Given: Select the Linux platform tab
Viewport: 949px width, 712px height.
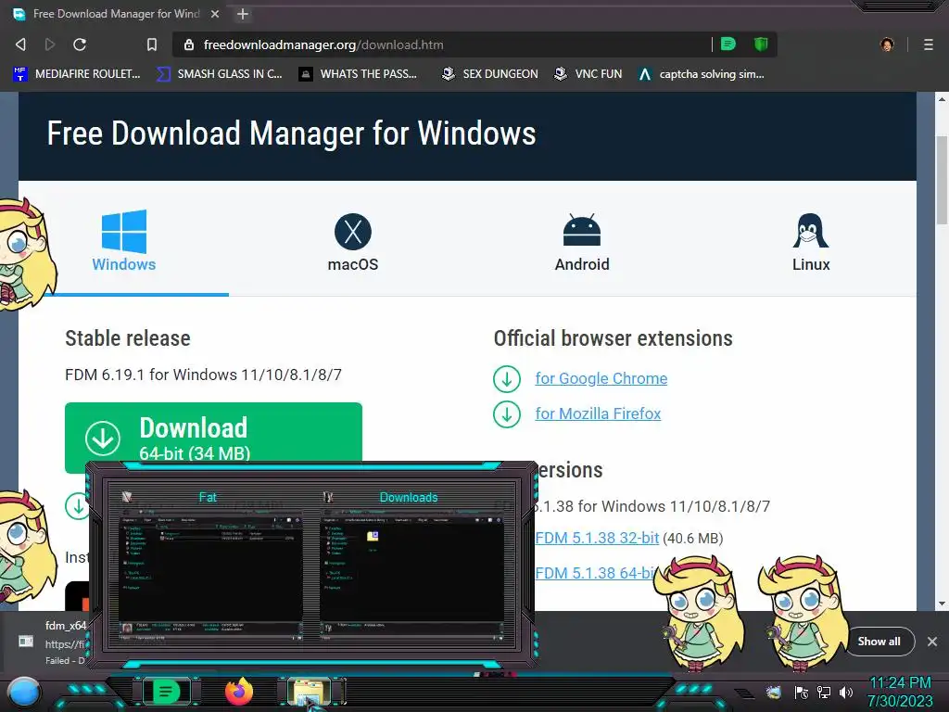Looking at the screenshot, I should coord(811,242).
